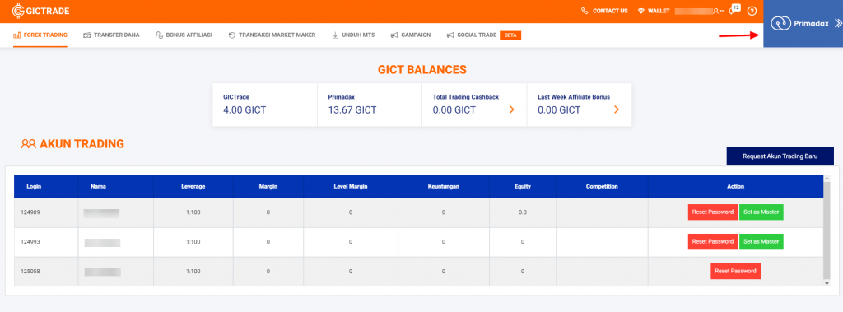Open the Transfer Dana tab
Screen dimensions: 843x312
(111, 35)
